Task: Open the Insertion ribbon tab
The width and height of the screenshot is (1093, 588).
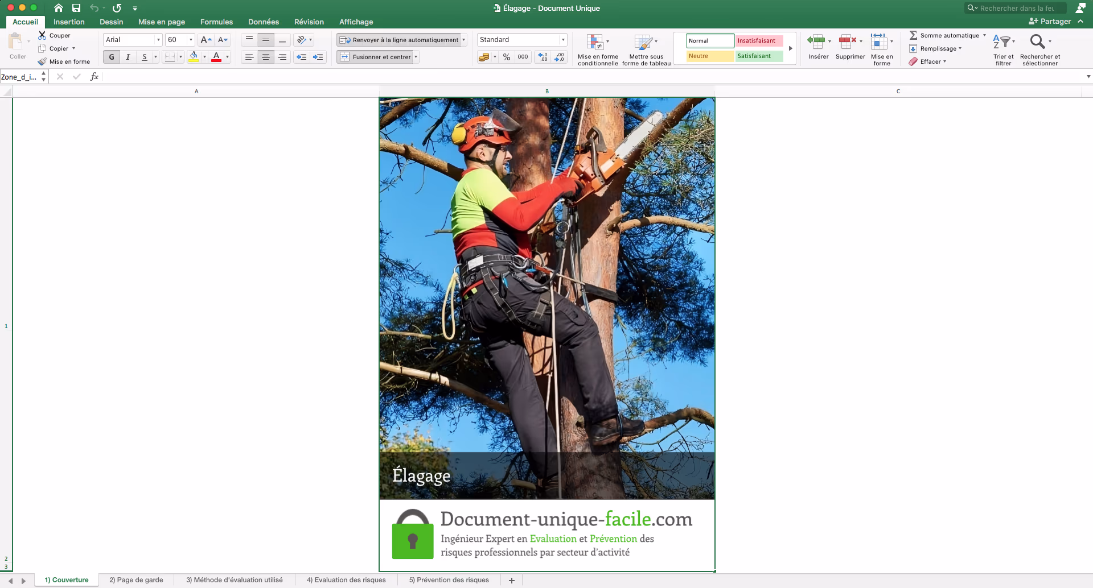Action: (69, 22)
